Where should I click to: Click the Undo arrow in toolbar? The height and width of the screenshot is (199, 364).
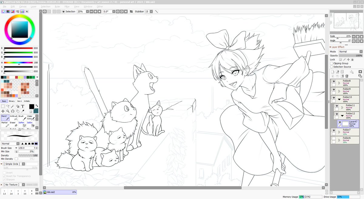44,11
